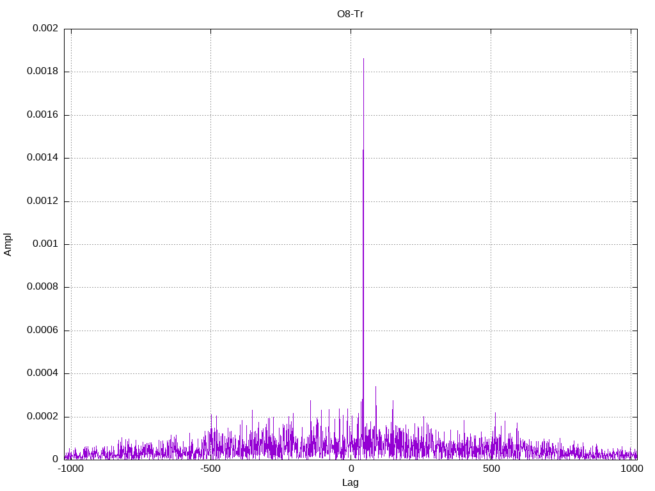The image size is (655, 491).
Task: Click the 0.0008 y-axis tick label
Action: click(42, 287)
